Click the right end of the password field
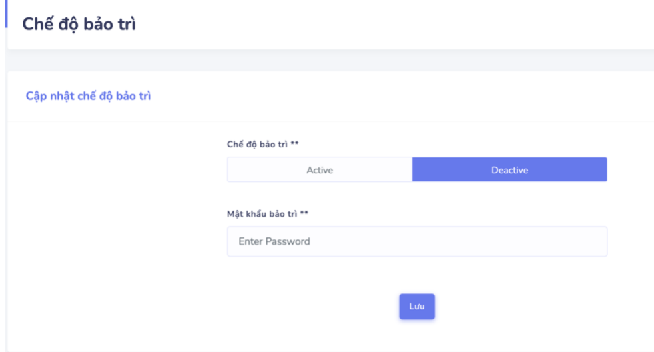This screenshot has height=352, width=654. (597, 241)
